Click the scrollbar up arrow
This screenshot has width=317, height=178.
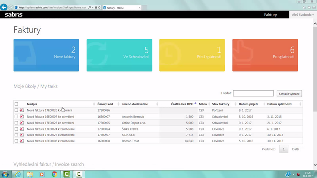coord(315,24)
